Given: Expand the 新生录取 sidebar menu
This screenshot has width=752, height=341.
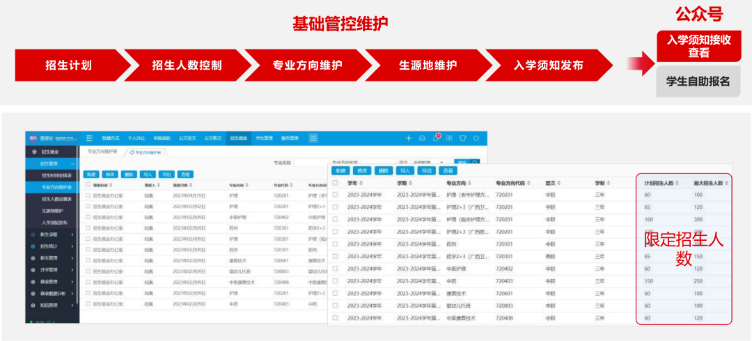Looking at the screenshot, I should pos(52,235).
